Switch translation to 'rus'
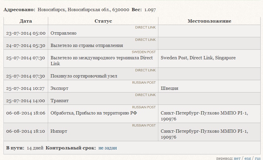 click(x=257, y=158)
